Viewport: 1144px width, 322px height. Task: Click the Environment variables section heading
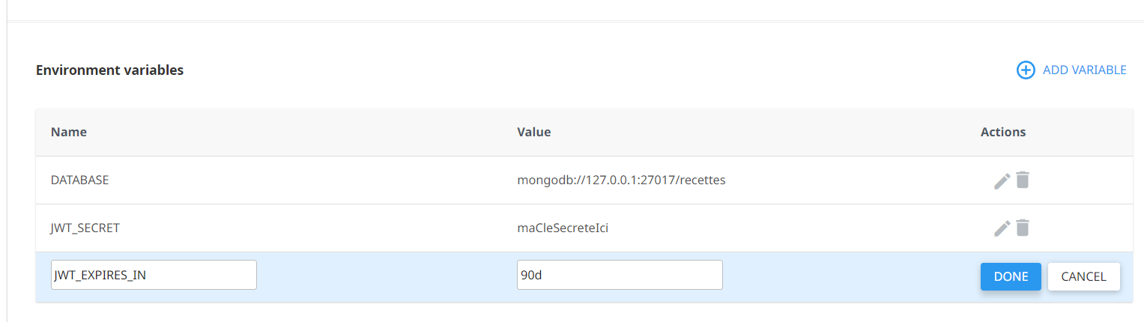(x=109, y=70)
